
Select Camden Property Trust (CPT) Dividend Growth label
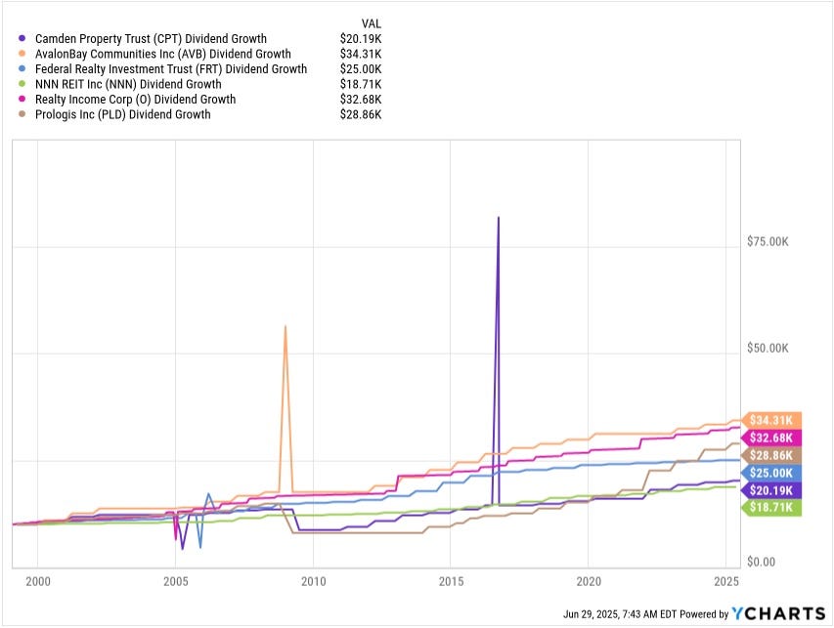coord(151,39)
